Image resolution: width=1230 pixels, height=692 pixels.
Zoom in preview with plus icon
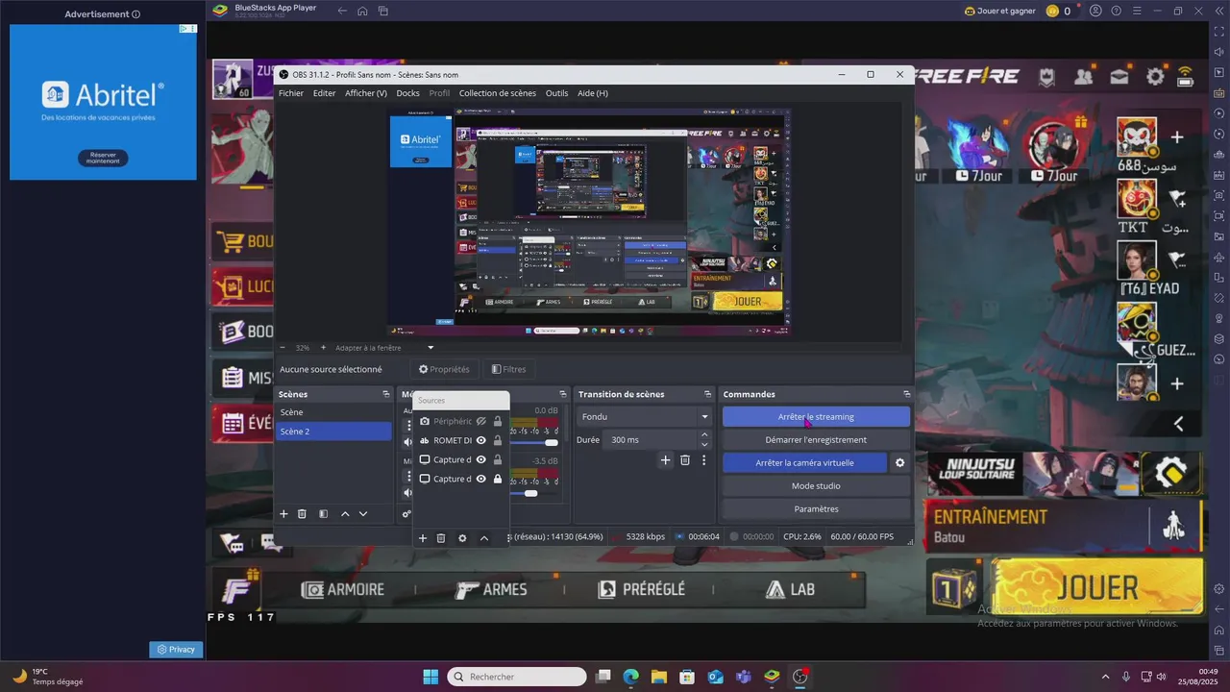323,347
